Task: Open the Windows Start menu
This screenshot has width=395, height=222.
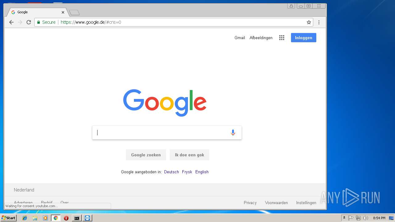Action: point(8,218)
